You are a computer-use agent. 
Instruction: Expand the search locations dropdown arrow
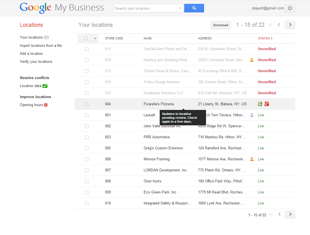click(180, 8)
